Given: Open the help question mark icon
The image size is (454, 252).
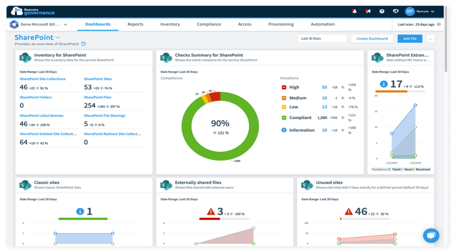Looking at the screenshot, I should click(382, 11).
